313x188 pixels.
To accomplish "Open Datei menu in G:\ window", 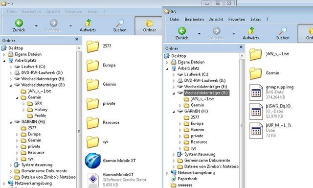I will click(x=175, y=20).
